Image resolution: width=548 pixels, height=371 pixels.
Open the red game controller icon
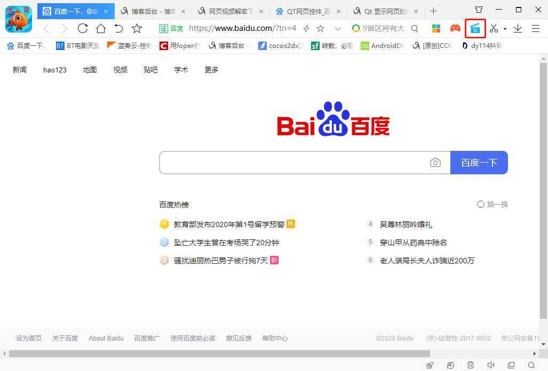click(455, 28)
